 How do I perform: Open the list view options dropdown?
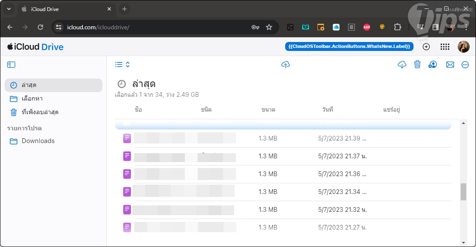click(x=122, y=65)
